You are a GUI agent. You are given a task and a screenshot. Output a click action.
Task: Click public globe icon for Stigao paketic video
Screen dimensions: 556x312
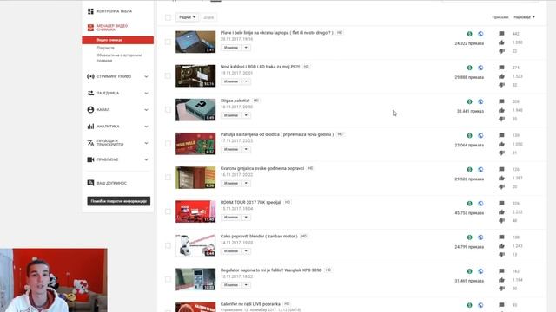[x=480, y=101]
